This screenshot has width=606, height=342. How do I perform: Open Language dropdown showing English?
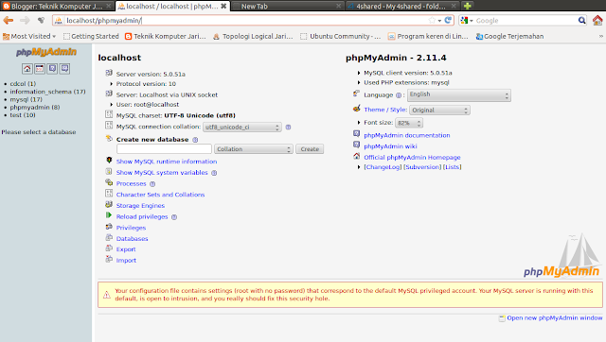point(458,94)
